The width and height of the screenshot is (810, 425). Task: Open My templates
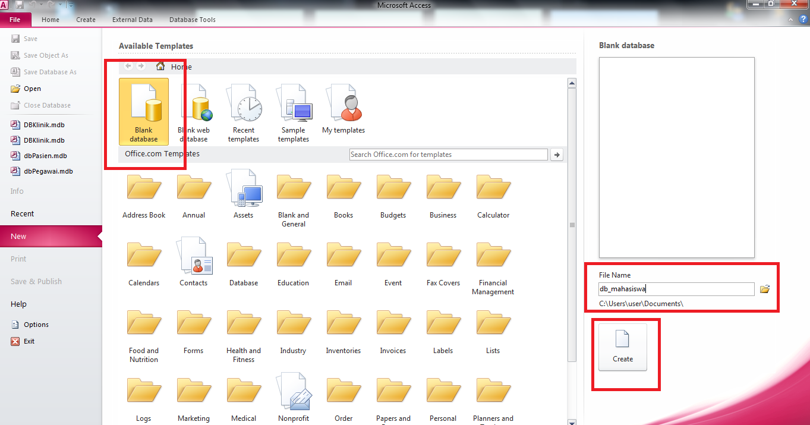[x=343, y=110]
